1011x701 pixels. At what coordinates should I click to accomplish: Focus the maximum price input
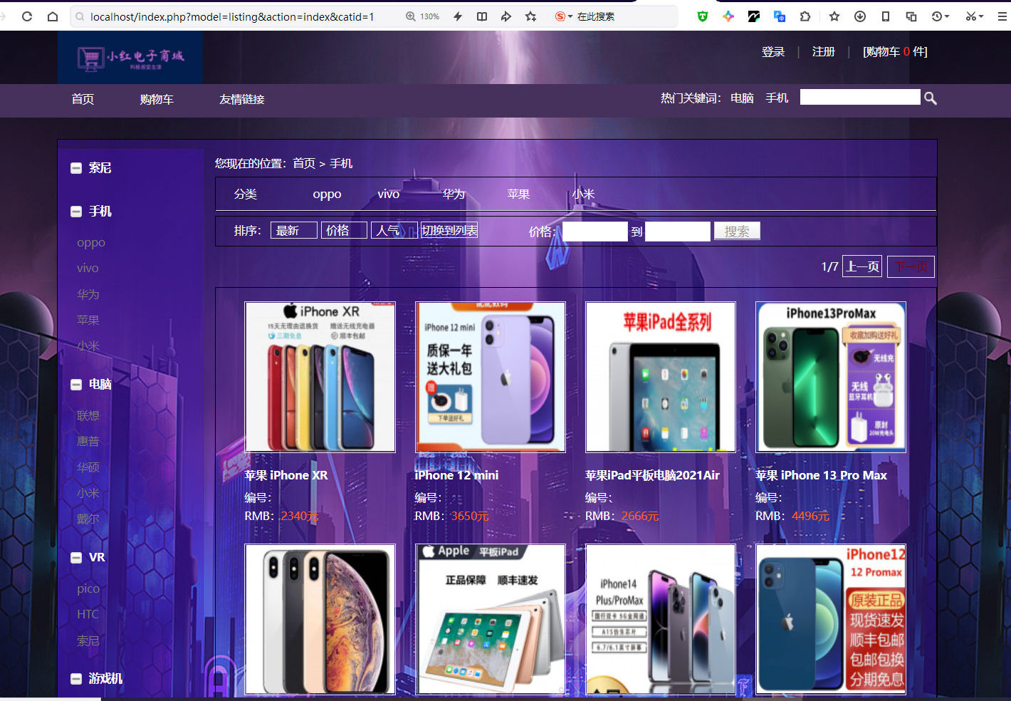click(x=678, y=231)
